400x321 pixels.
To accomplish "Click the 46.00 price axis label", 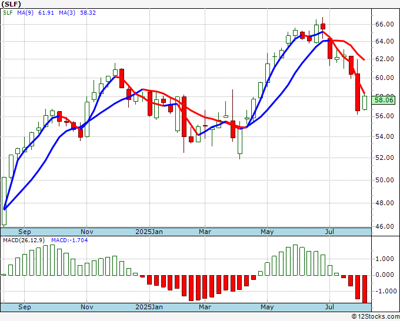I will [385, 227].
